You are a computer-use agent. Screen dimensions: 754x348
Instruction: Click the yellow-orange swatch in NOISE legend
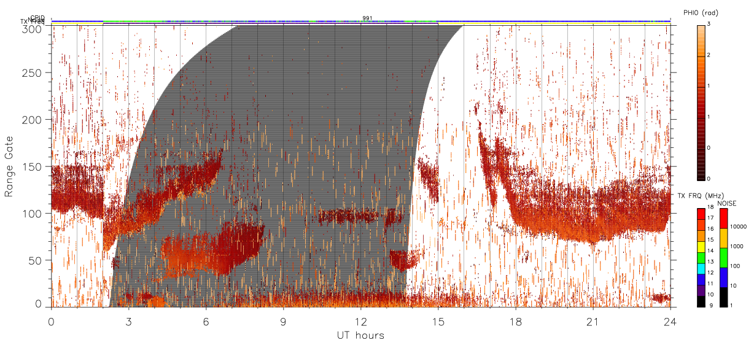(723, 238)
